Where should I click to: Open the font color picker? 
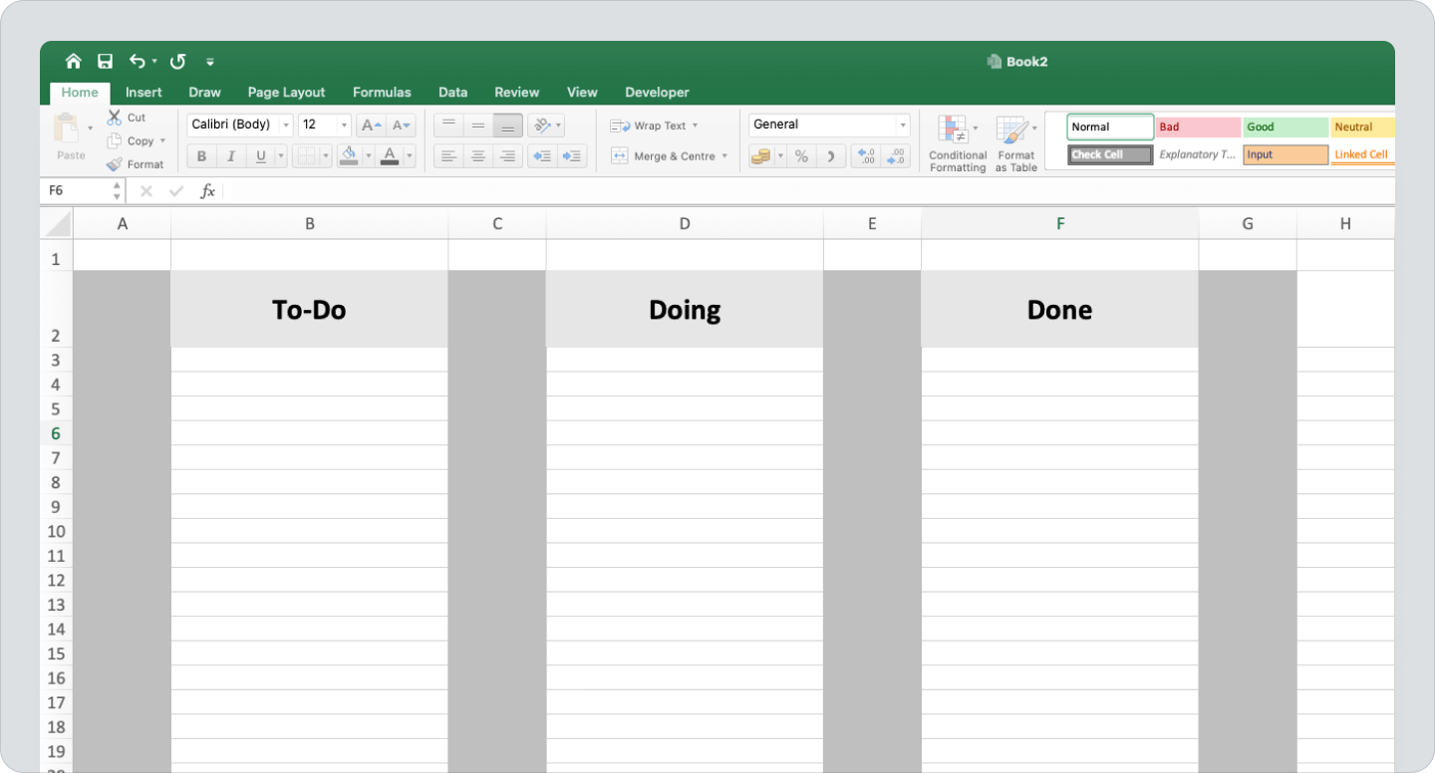click(x=408, y=156)
